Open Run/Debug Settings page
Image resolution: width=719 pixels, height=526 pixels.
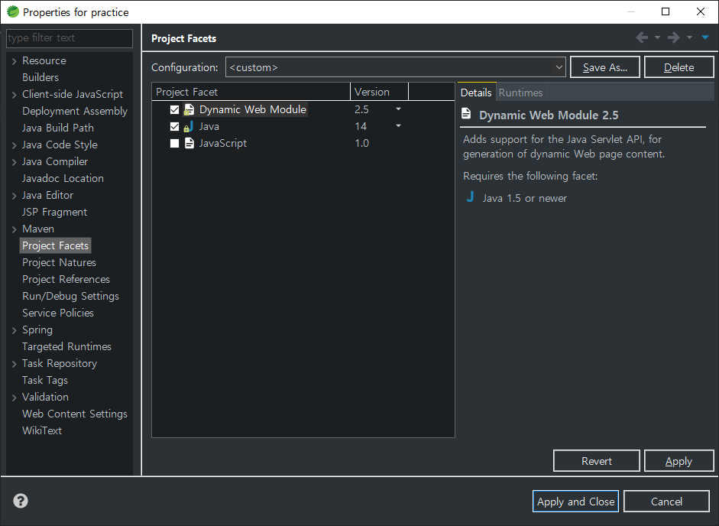click(70, 296)
